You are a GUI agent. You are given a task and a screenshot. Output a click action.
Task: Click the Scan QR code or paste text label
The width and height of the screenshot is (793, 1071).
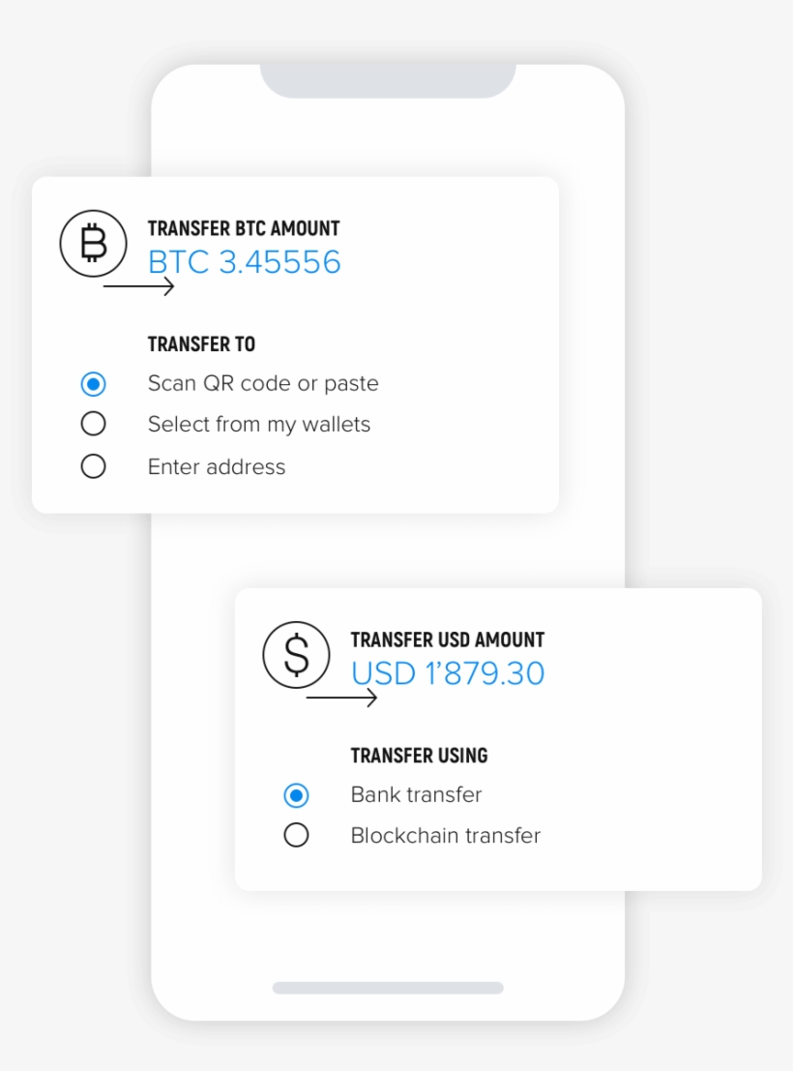(263, 383)
